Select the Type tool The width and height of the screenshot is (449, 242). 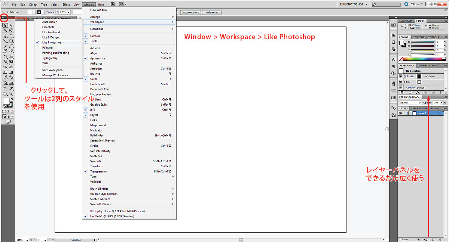point(11,36)
